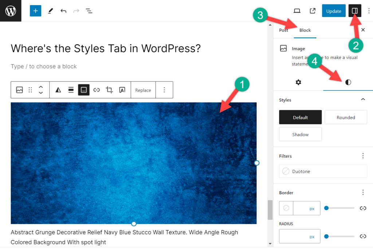373x249 pixels.
Task: Switch to the Post tab
Action: click(283, 30)
